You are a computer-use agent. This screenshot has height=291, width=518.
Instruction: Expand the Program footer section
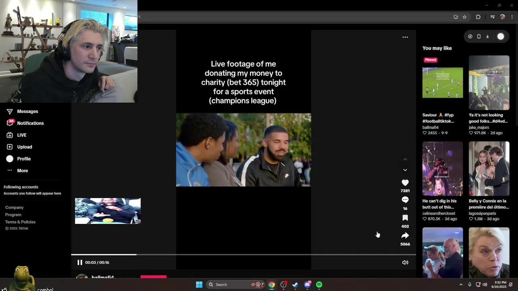[13, 215]
